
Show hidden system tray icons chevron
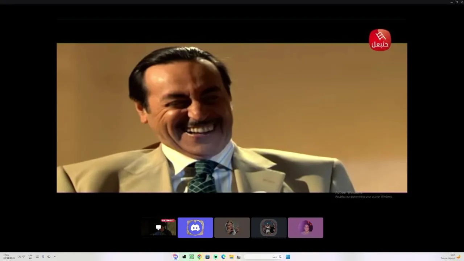55,257
